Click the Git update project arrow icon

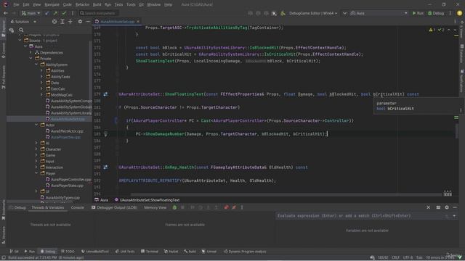click(47, 13)
